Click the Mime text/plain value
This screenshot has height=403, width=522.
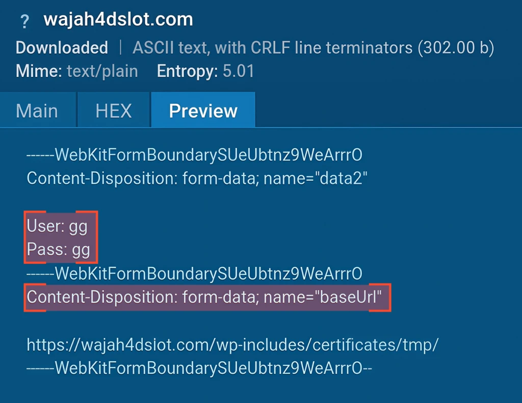click(102, 71)
